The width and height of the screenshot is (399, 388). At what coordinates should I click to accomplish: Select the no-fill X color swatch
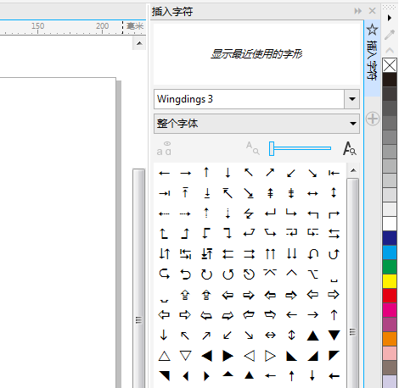390,65
